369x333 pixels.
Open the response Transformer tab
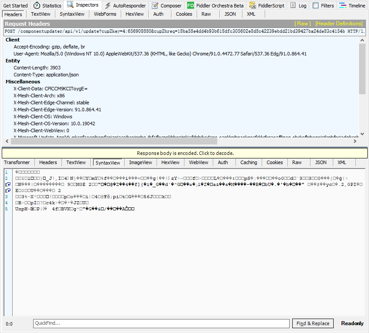pyautogui.click(x=17, y=162)
